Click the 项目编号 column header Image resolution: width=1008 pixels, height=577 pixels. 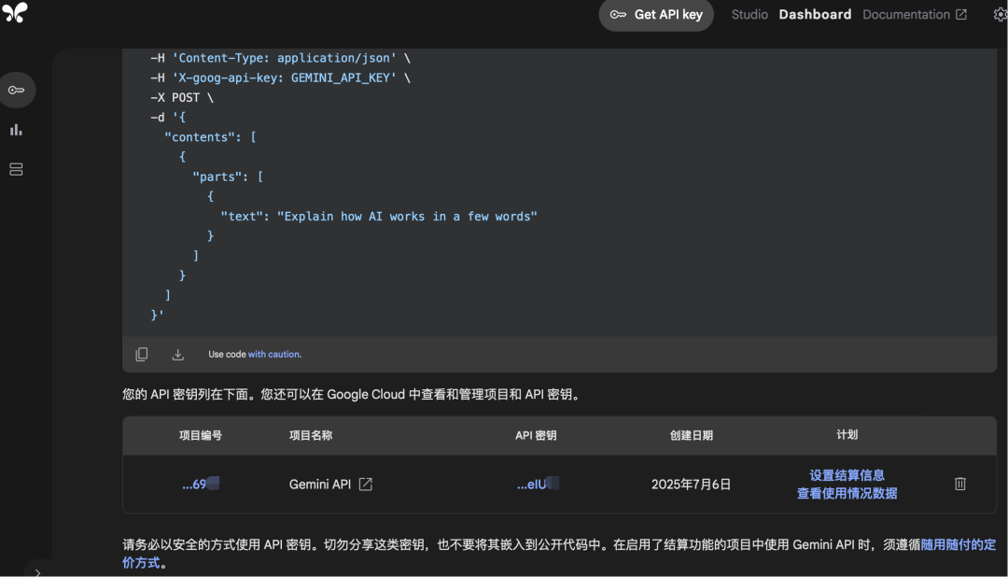[201, 435]
